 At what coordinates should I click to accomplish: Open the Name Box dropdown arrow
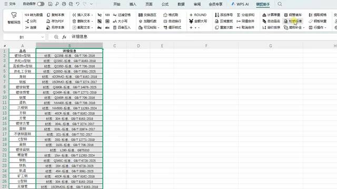coord(43,37)
